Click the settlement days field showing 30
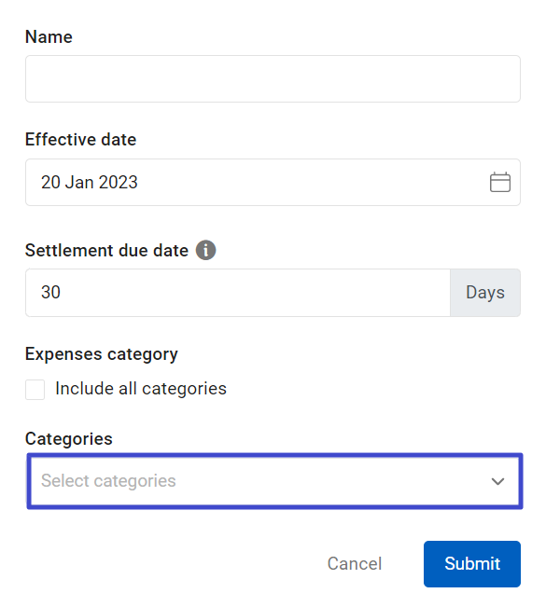 (238, 293)
